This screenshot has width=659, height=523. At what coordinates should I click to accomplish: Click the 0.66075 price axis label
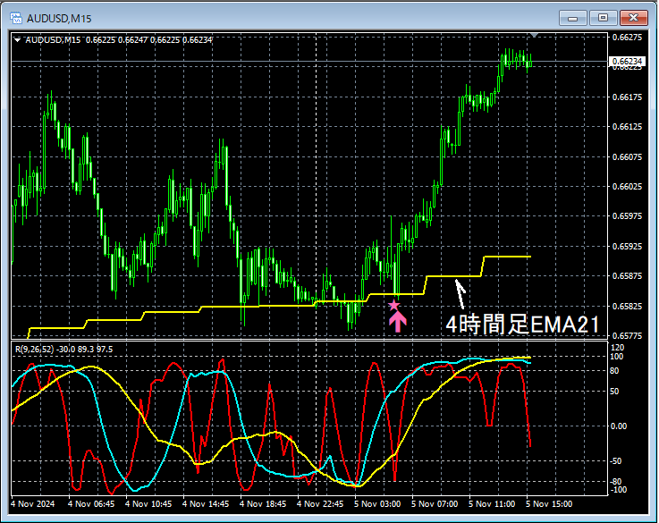pos(627,156)
